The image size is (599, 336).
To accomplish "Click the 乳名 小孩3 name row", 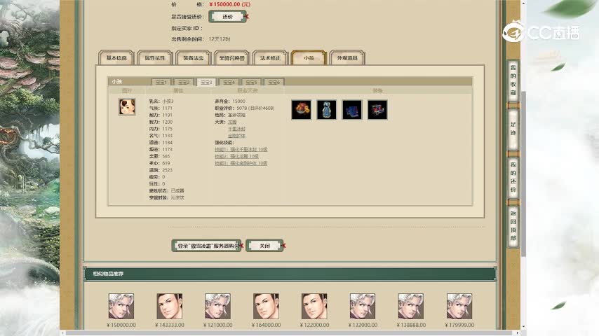I will (x=161, y=101).
